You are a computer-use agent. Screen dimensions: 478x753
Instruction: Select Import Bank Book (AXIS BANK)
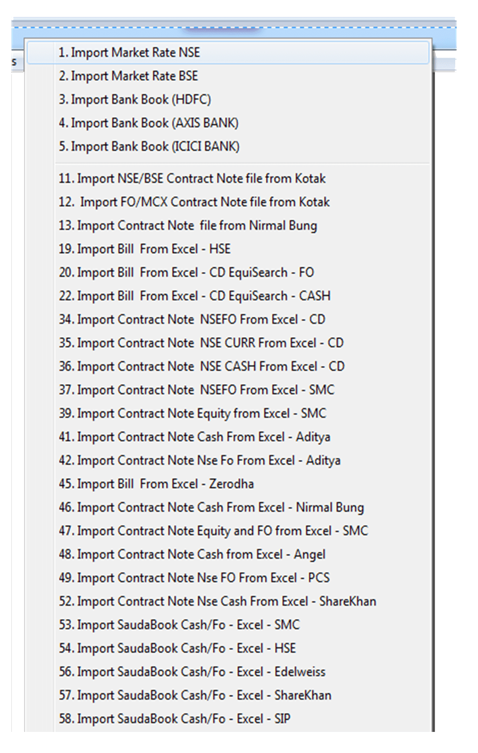tap(228, 123)
